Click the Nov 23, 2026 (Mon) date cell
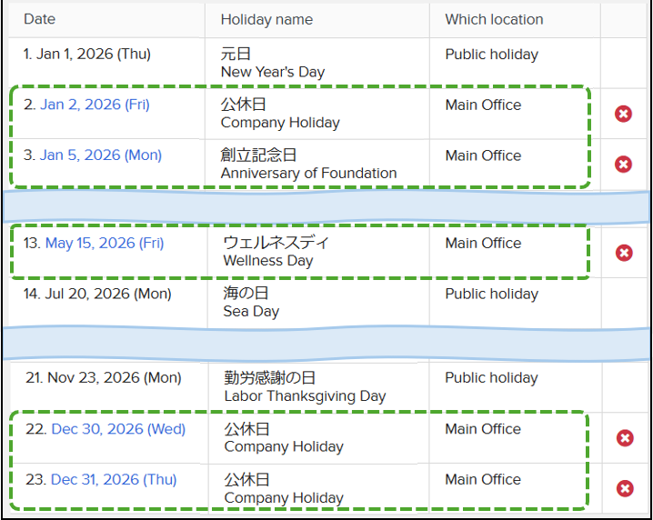 [x=108, y=387]
